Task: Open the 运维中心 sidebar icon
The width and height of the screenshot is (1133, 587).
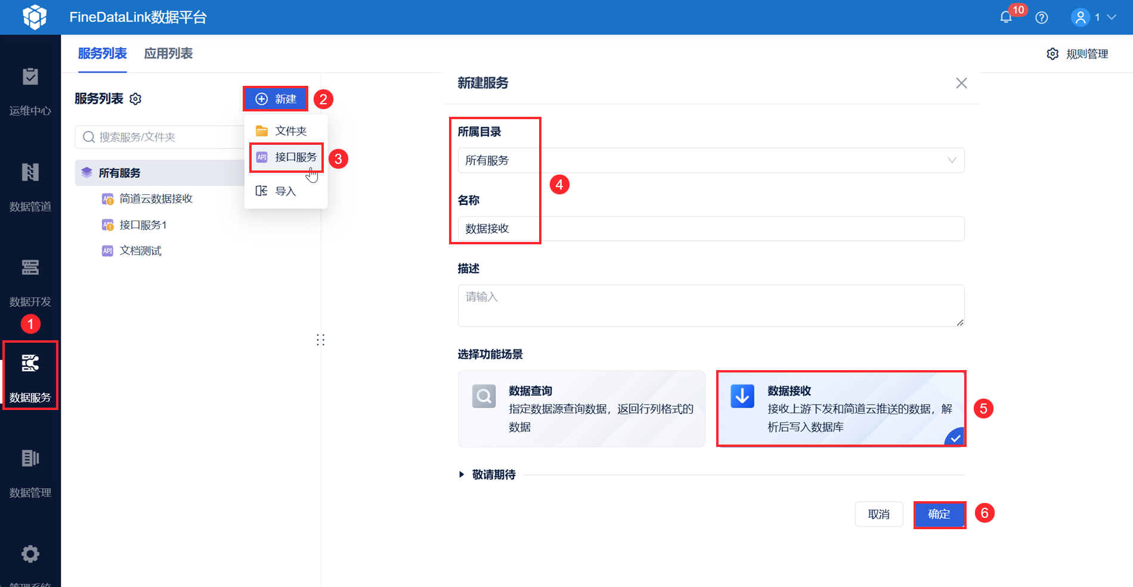Action: click(x=30, y=77)
